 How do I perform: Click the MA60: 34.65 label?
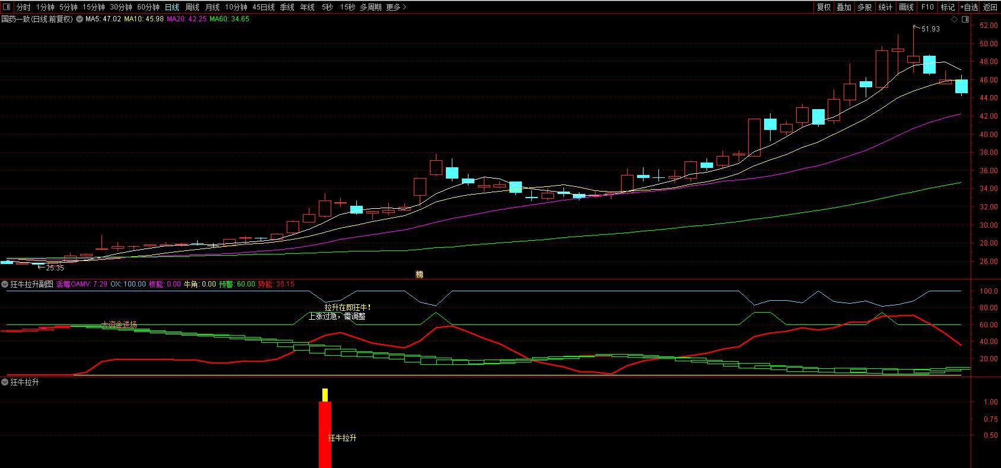click(229, 19)
